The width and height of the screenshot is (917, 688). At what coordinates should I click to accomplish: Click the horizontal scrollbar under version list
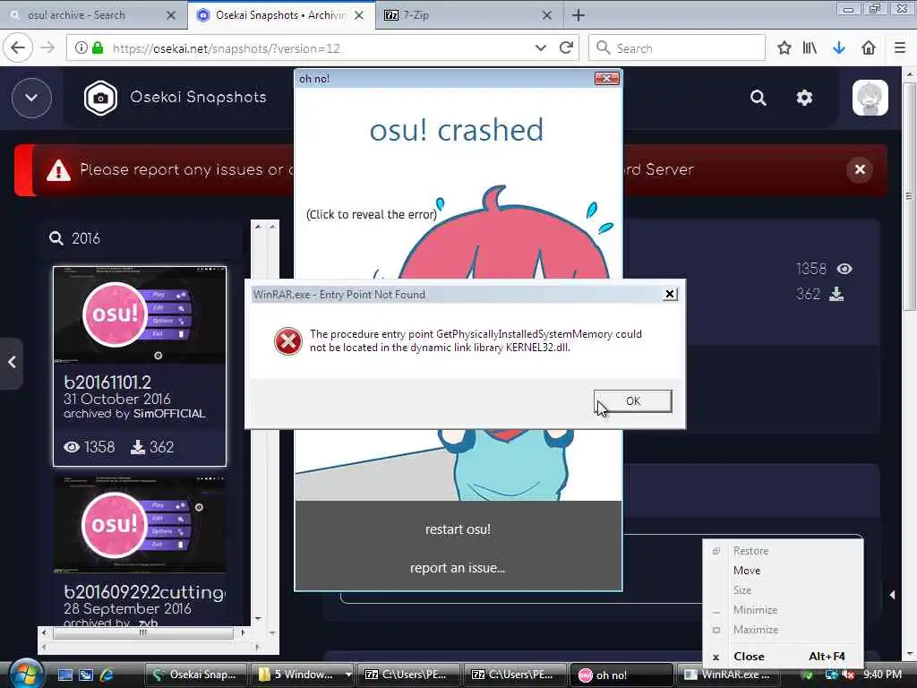point(143,632)
